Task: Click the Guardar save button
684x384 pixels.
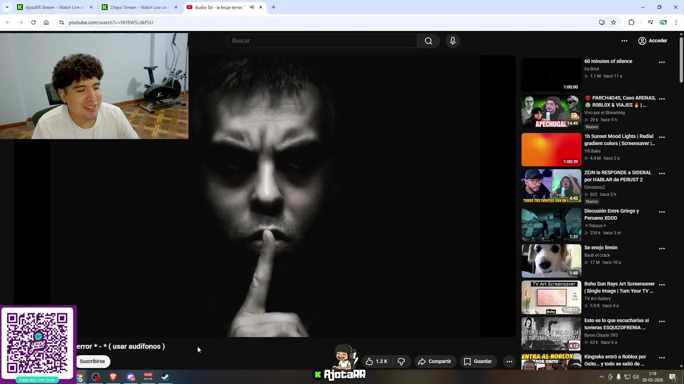Action: pos(478,362)
